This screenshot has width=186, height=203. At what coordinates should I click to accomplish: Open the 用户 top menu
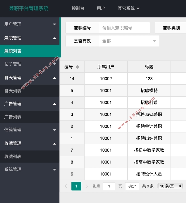[x=101, y=8]
